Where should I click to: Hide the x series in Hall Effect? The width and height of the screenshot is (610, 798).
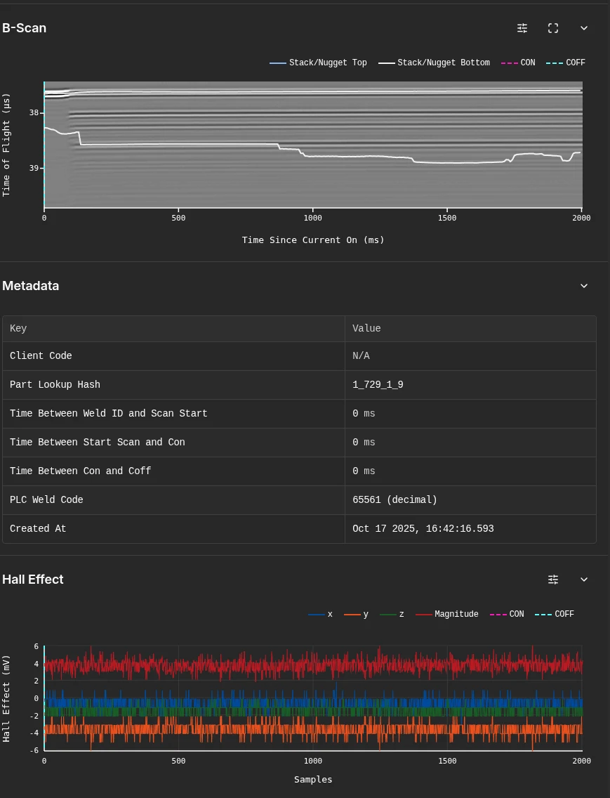321,615
